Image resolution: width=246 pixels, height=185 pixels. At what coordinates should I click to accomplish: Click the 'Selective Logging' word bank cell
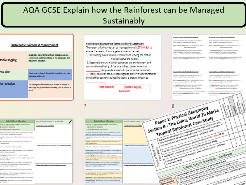[x=137, y=87]
